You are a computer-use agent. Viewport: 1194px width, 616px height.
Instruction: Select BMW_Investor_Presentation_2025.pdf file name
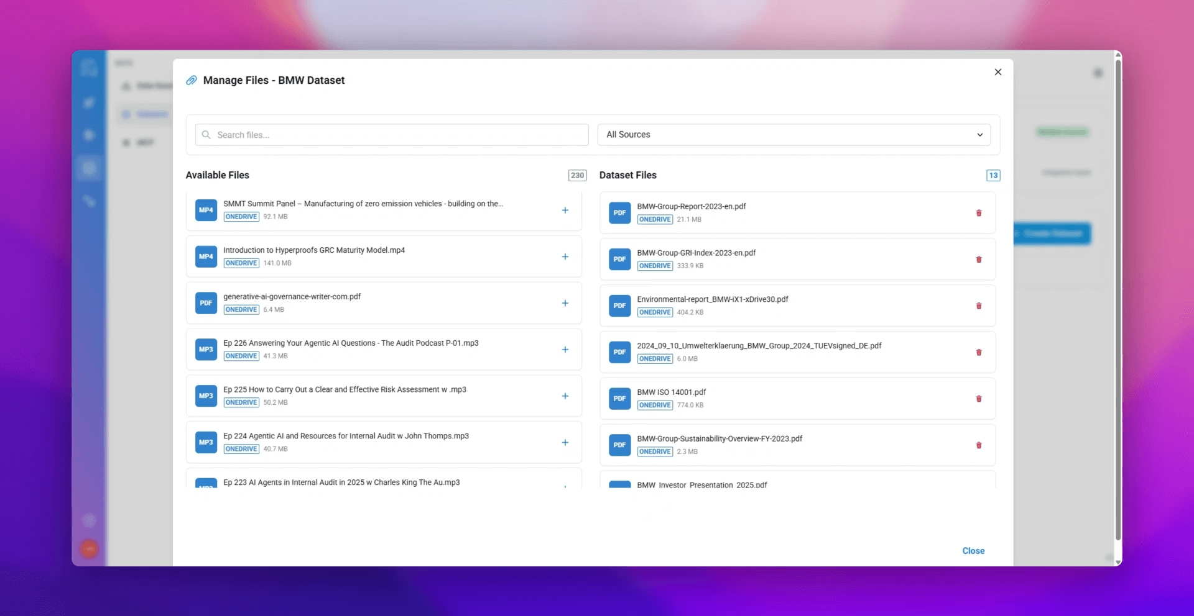tap(702, 485)
